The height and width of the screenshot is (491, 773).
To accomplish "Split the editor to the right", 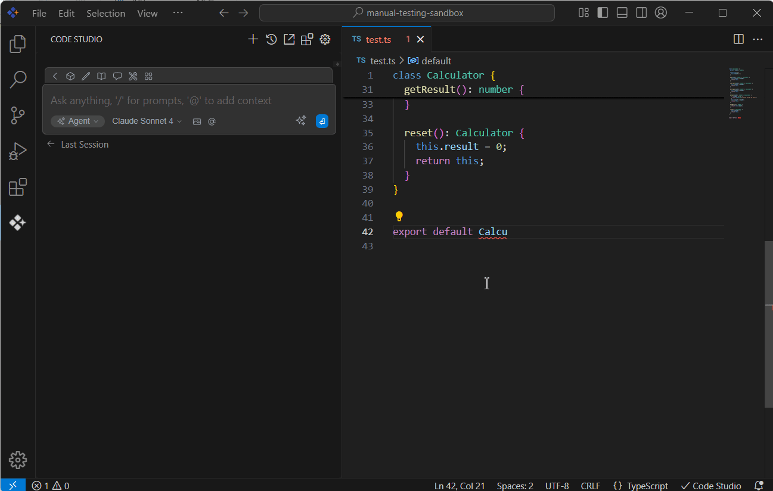I will click(738, 39).
